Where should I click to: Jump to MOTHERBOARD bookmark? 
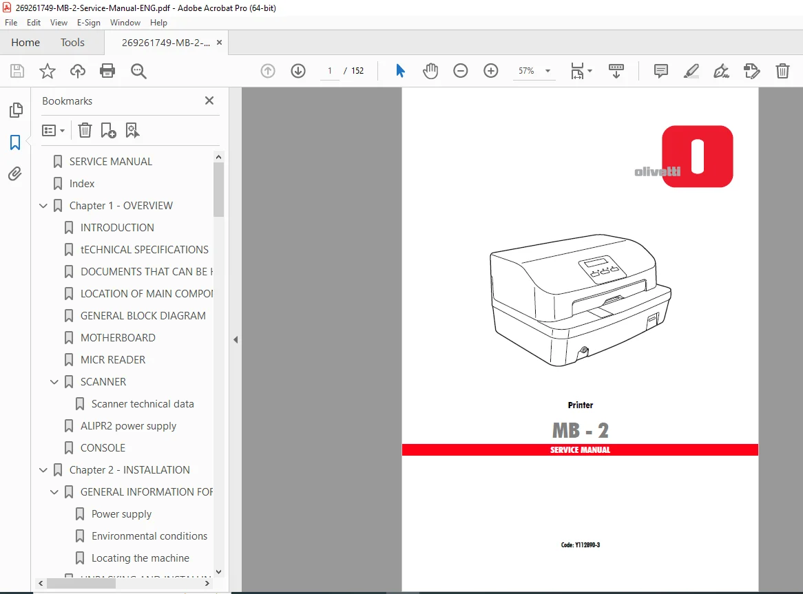118,338
